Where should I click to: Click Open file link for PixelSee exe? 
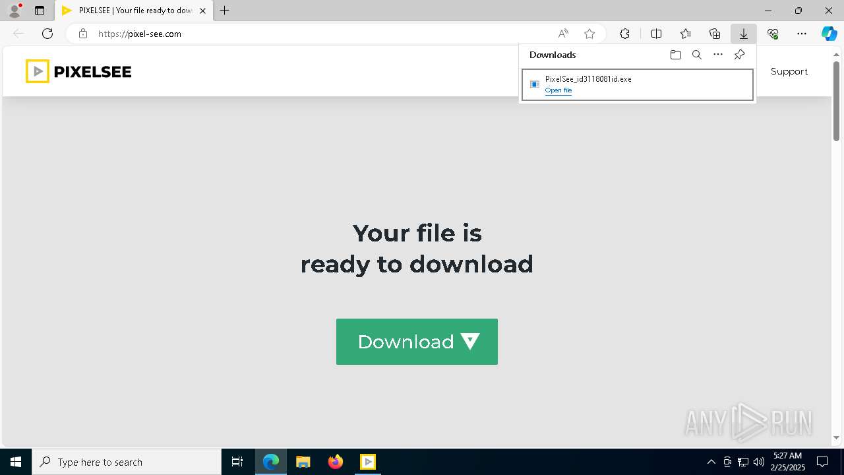click(558, 90)
